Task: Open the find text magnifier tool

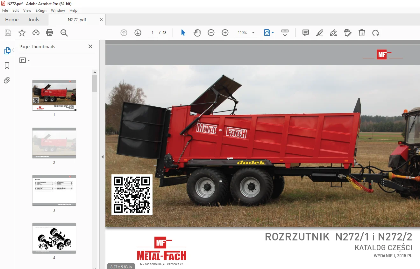Action: pos(64,33)
